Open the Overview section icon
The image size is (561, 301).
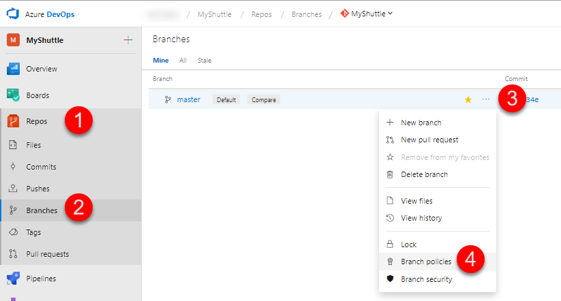(13, 69)
